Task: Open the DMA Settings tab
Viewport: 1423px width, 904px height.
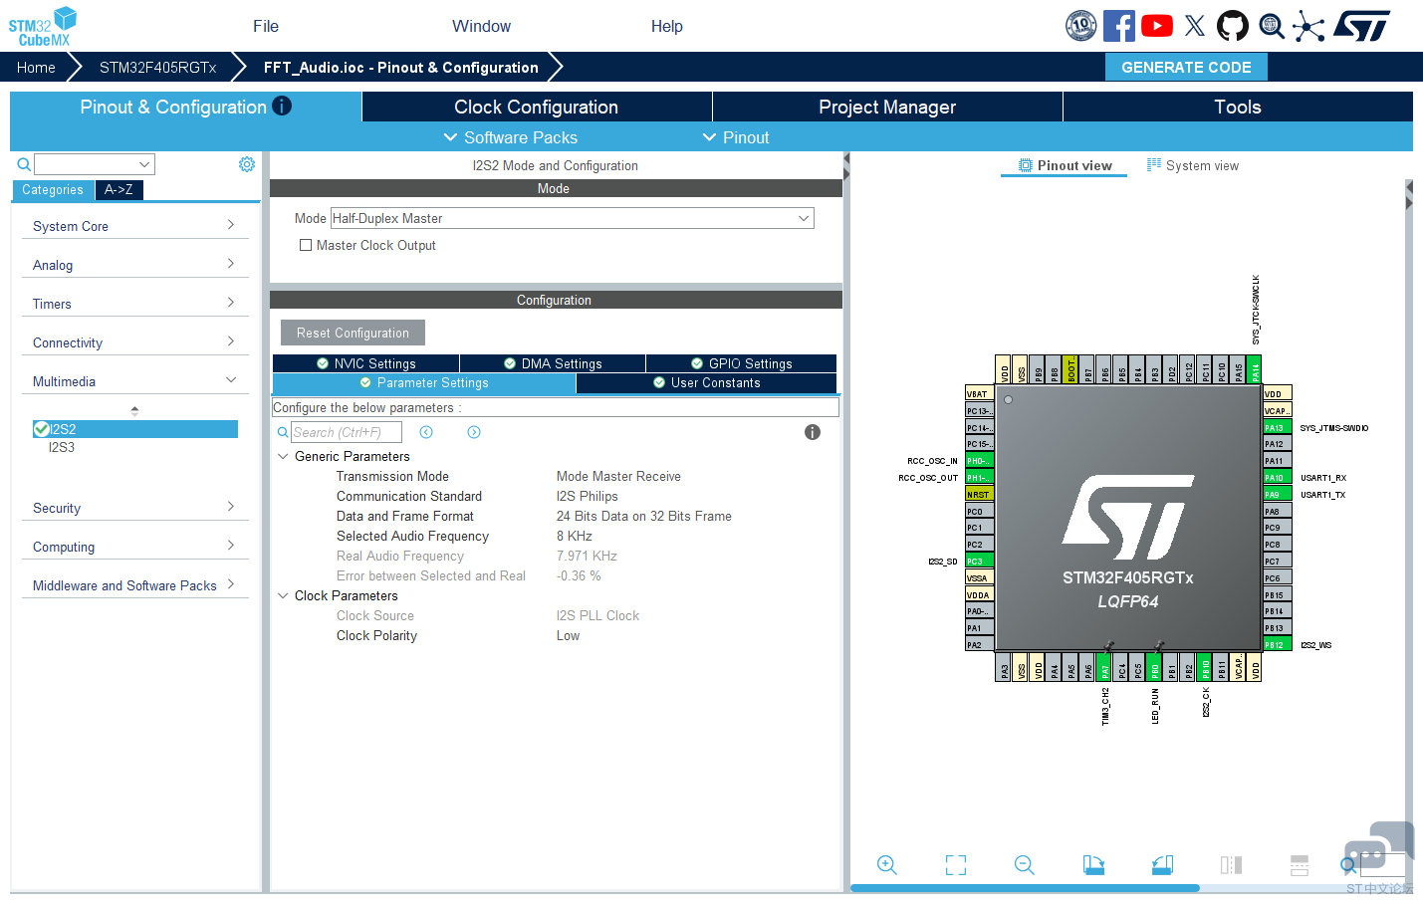Action: (x=553, y=363)
